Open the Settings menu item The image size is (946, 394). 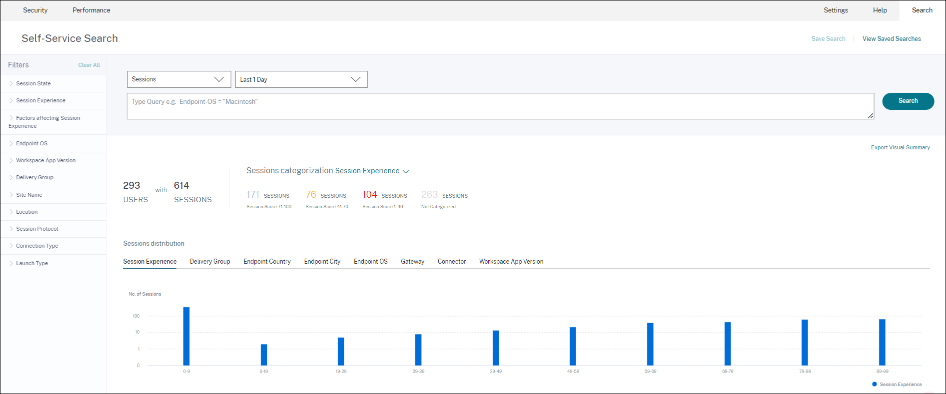coord(836,10)
